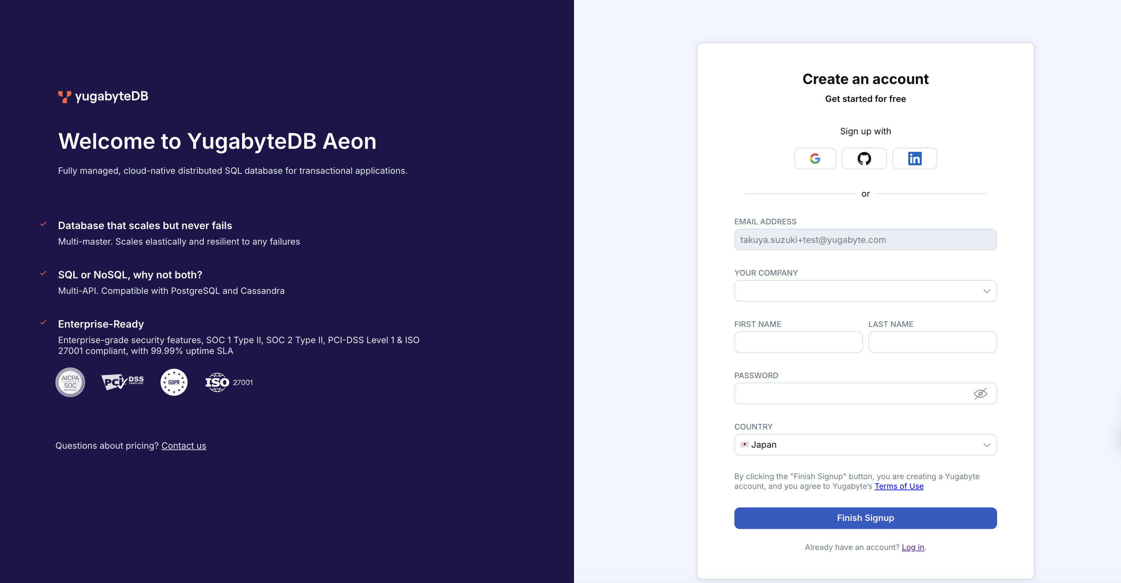
Task: Focus the First Name input
Action: [x=798, y=342]
